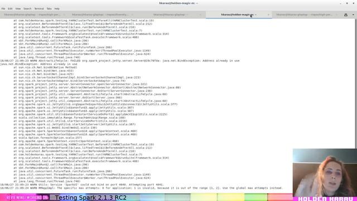Click the WebUI.bind(WebUI.scala:130) line
This screenshot has height=201, width=357.
point(55,128)
